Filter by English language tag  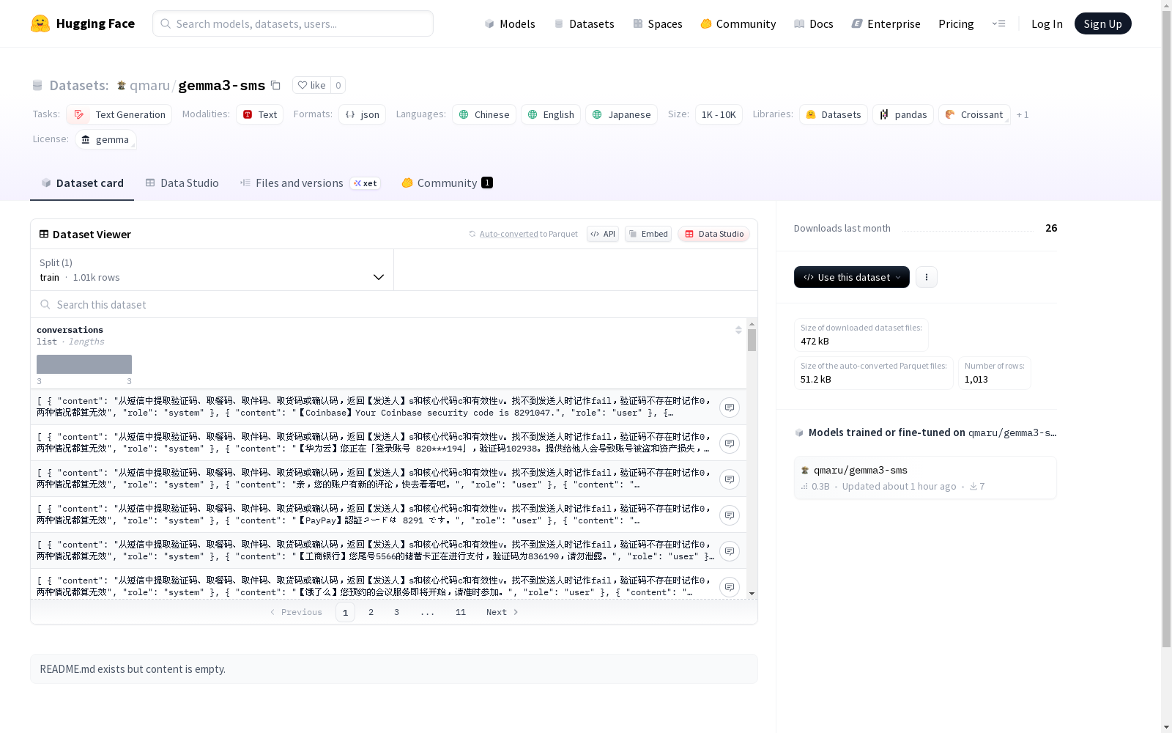tap(551, 114)
